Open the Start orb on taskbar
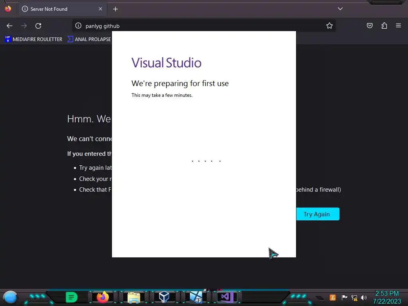The image size is (408, 306). [x=10, y=298]
